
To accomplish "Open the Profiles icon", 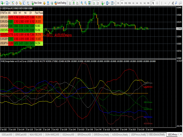I will 7,3.
